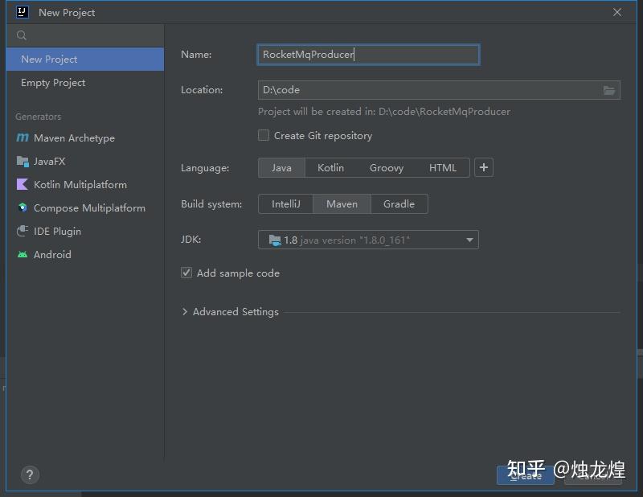Open the add-language plus menu
This screenshot has width=643, height=497.
click(x=483, y=167)
